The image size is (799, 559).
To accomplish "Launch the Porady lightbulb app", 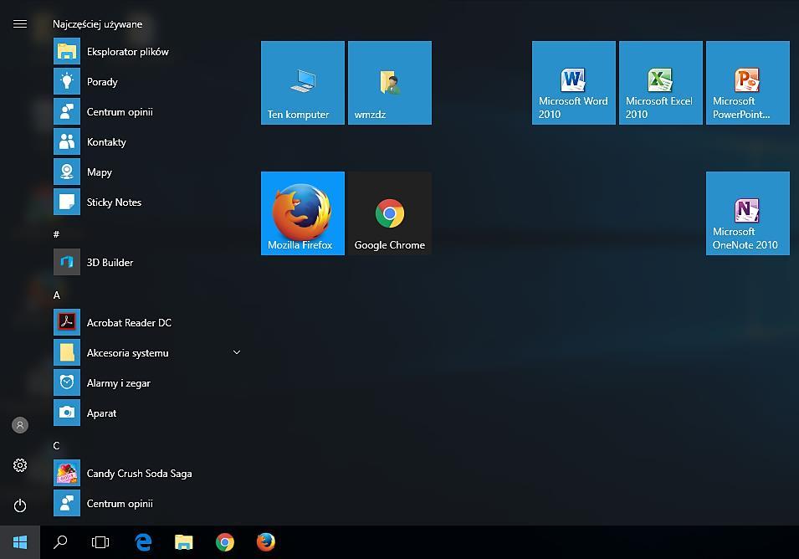I will 148,81.
